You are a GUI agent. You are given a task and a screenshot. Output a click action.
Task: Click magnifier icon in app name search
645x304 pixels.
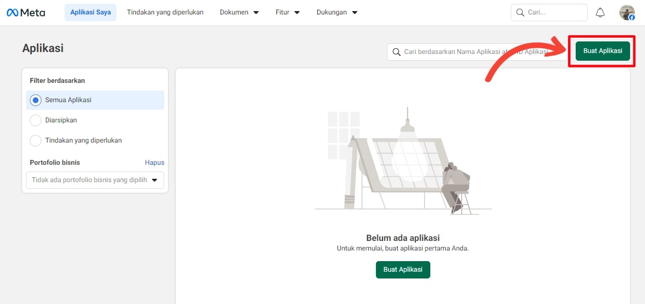point(396,52)
